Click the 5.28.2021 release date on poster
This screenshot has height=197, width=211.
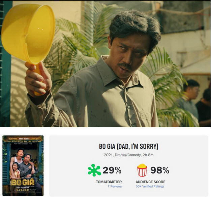tap(23, 190)
